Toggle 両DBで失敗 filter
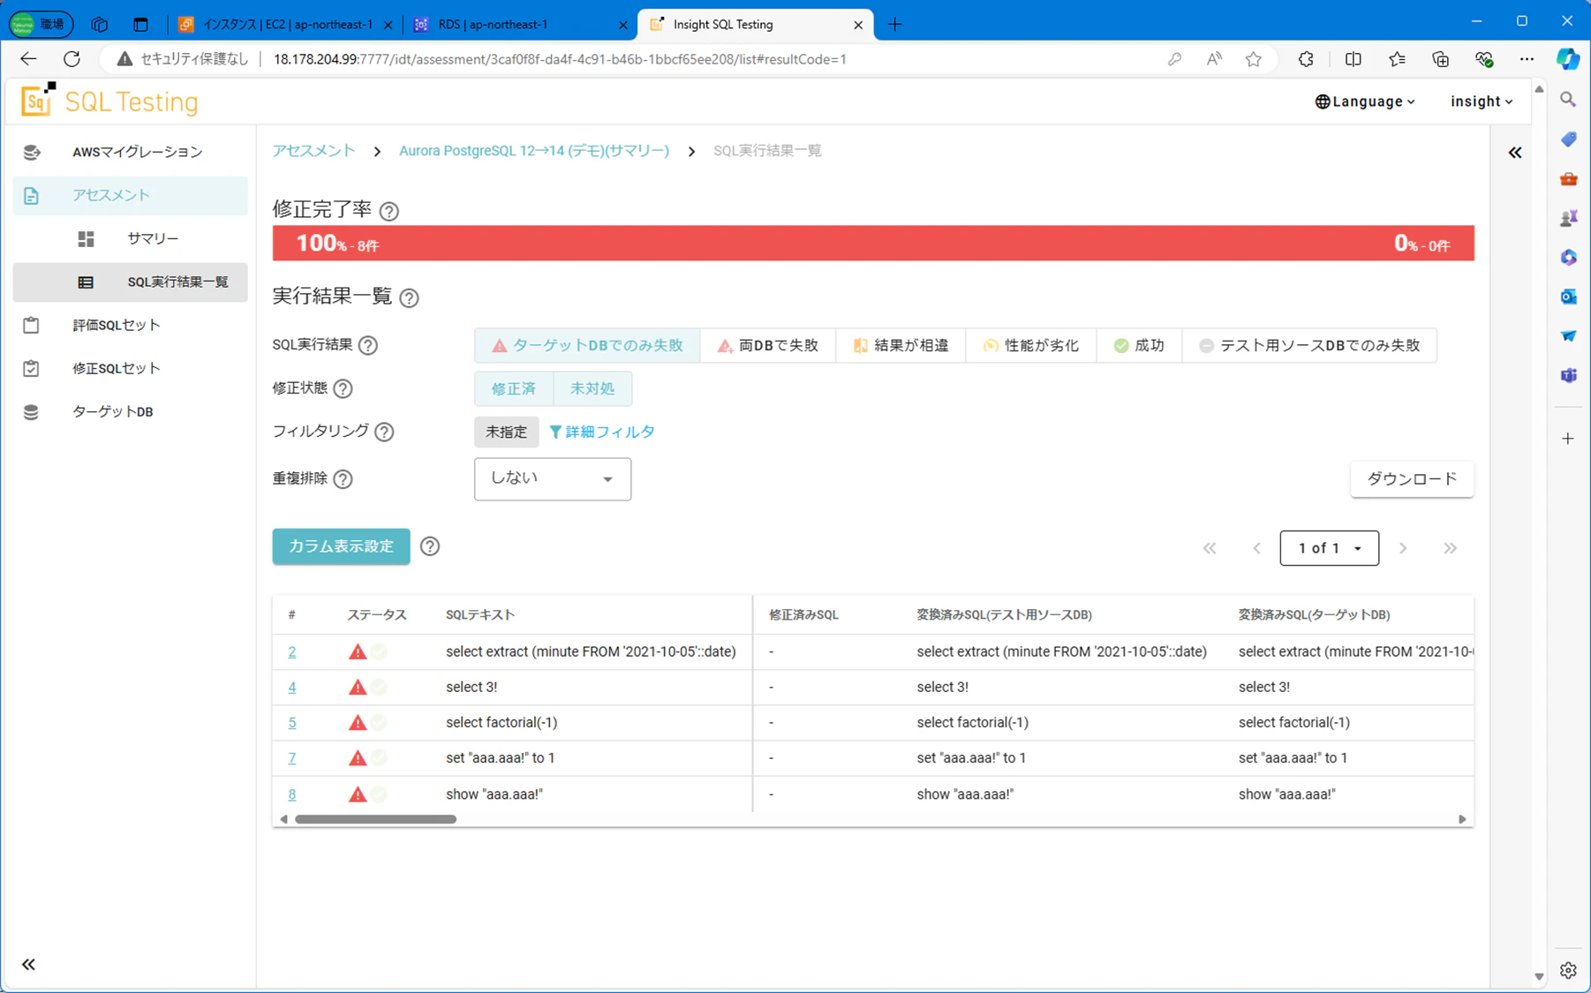This screenshot has width=1591, height=993. [769, 345]
